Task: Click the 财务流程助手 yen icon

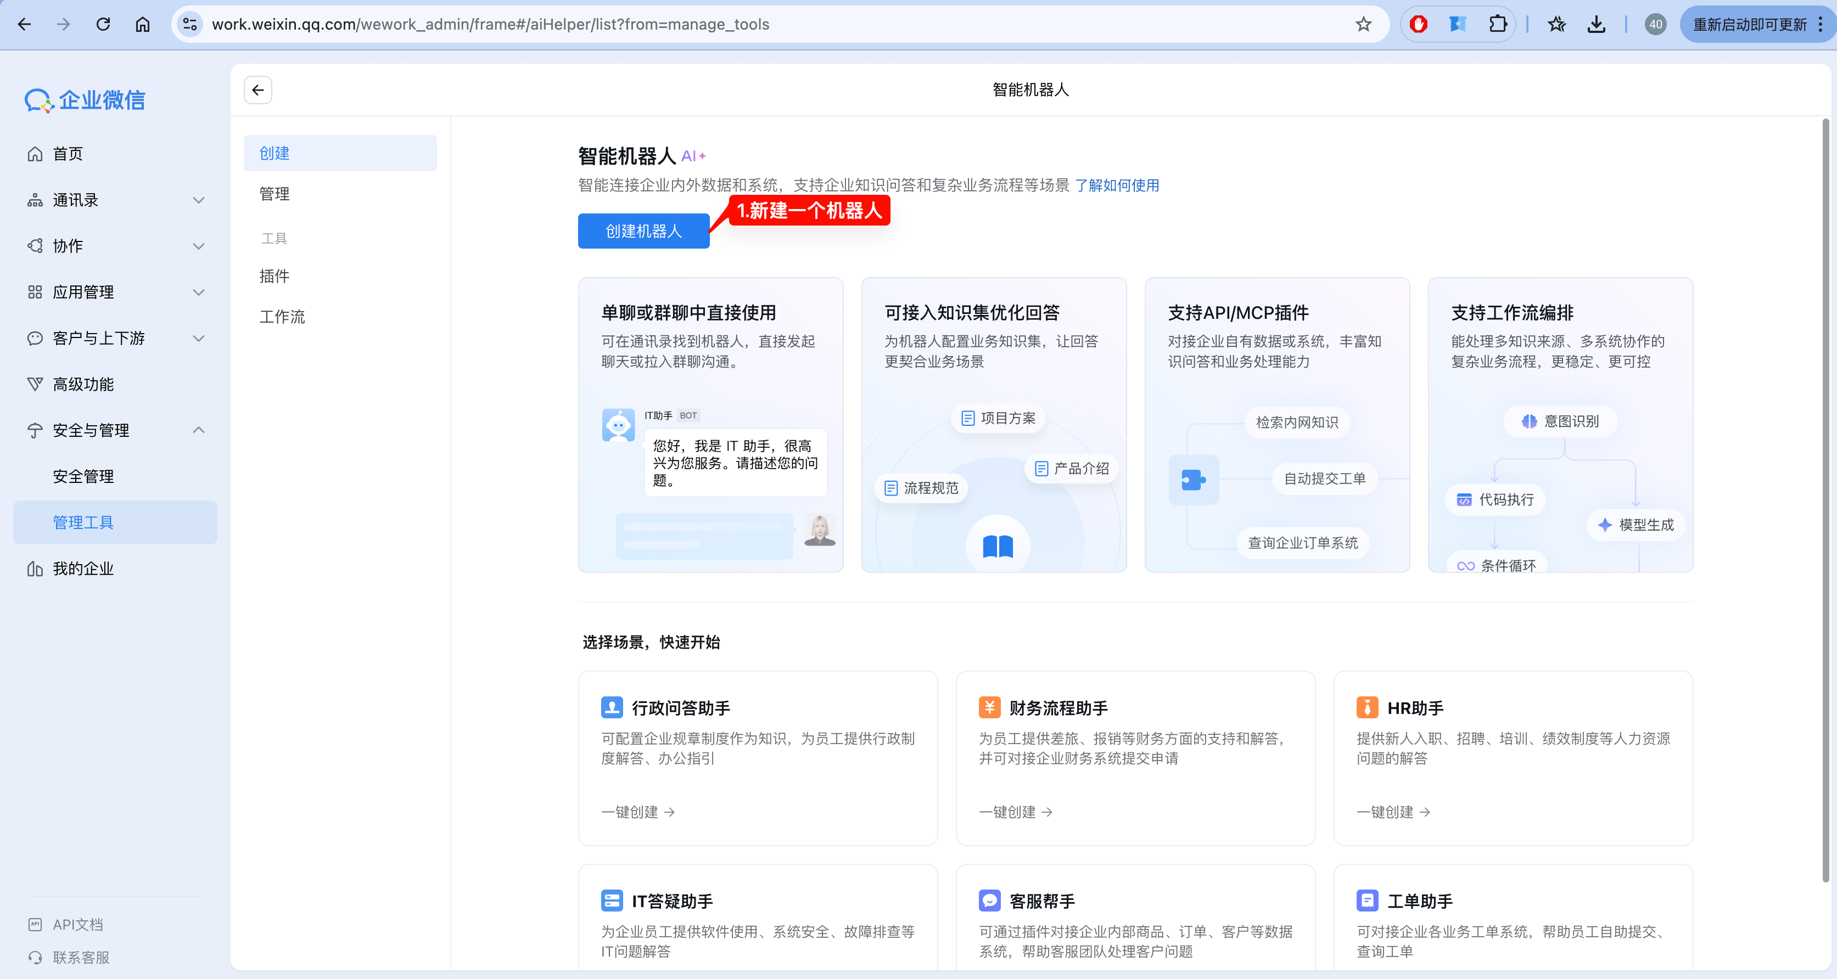Action: pyautogui.click(x=990, y=707)
